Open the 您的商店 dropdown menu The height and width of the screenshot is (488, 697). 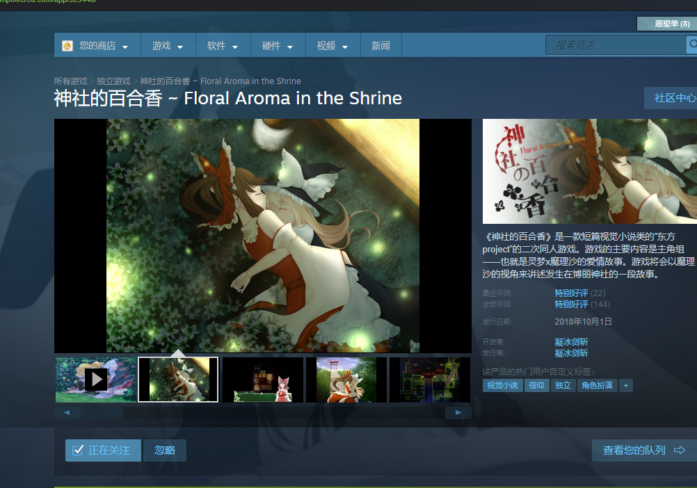98,45
